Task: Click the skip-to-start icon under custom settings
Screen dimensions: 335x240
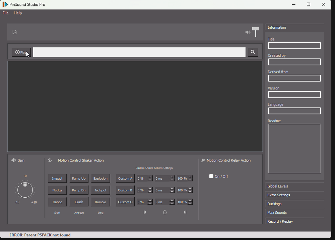Action: tap(145, 212)
